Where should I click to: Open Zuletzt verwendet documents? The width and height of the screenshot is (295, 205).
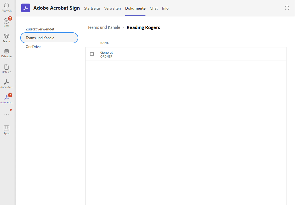(40, 29)
